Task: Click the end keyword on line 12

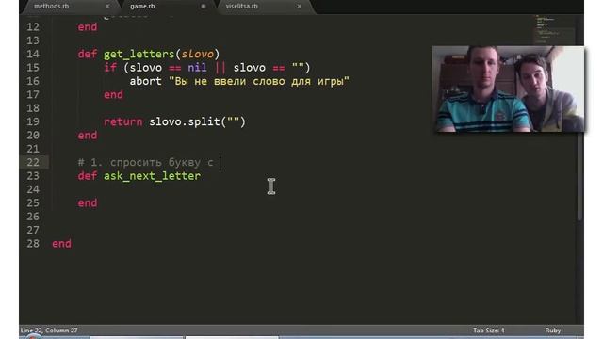Action: click(88, 27)
